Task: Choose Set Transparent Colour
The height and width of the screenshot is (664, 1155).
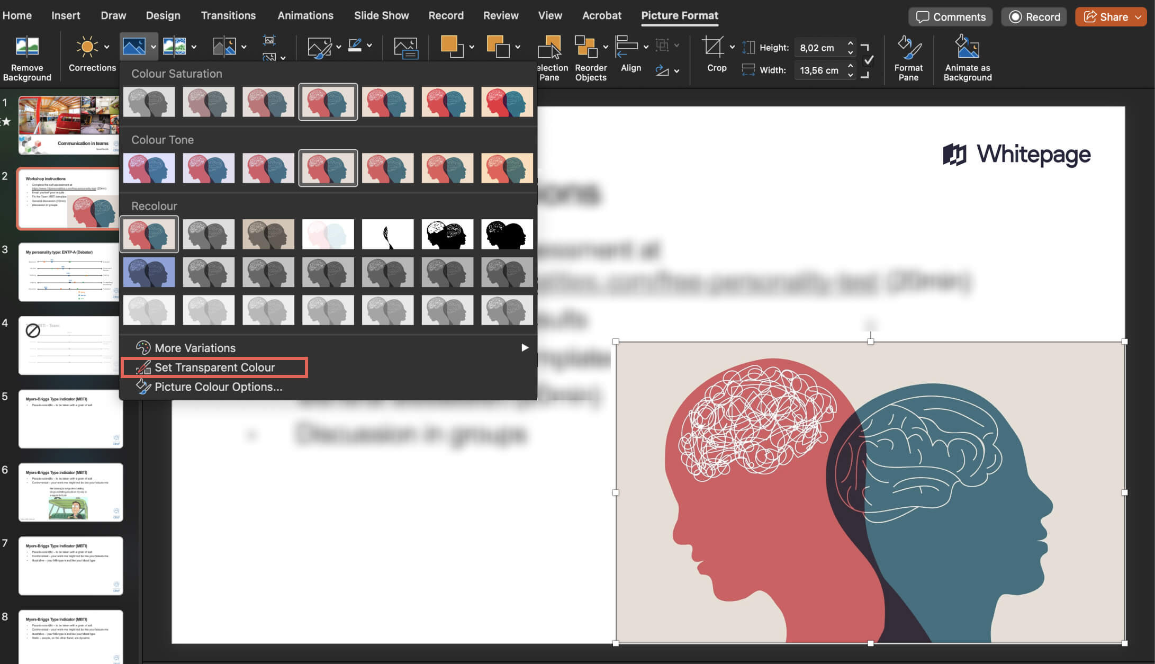Action: [x=214, y=367]
